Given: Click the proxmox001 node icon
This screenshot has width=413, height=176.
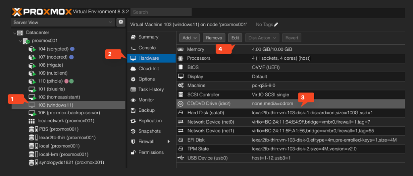Looking at the screenshot, I should [26, 41].
